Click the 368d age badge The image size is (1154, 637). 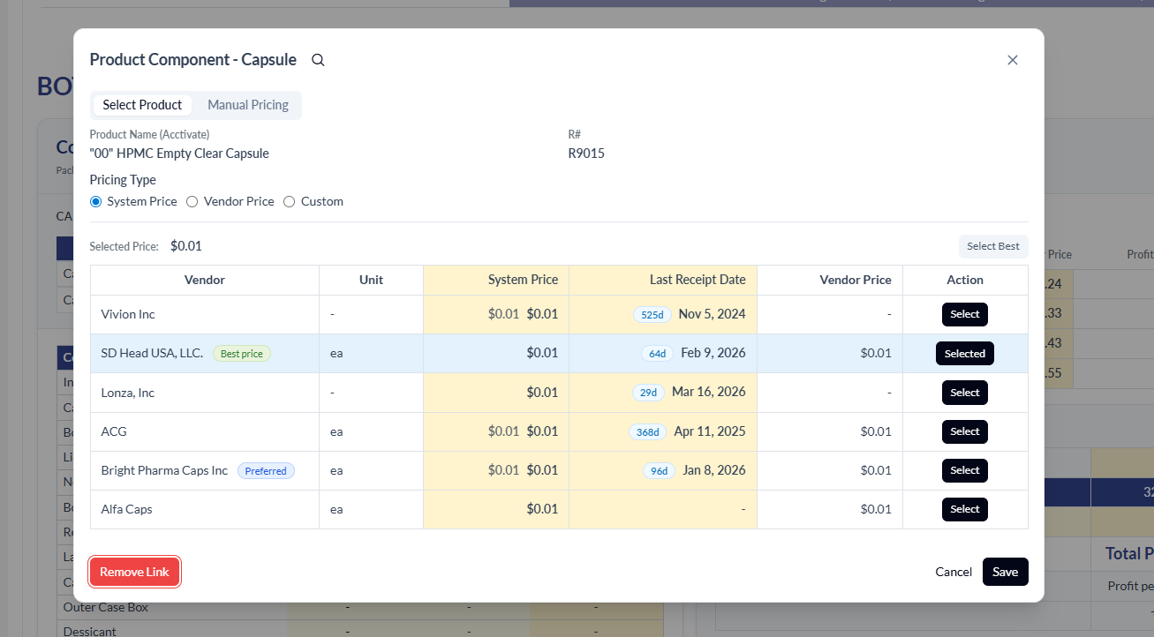tap(648, 432)
